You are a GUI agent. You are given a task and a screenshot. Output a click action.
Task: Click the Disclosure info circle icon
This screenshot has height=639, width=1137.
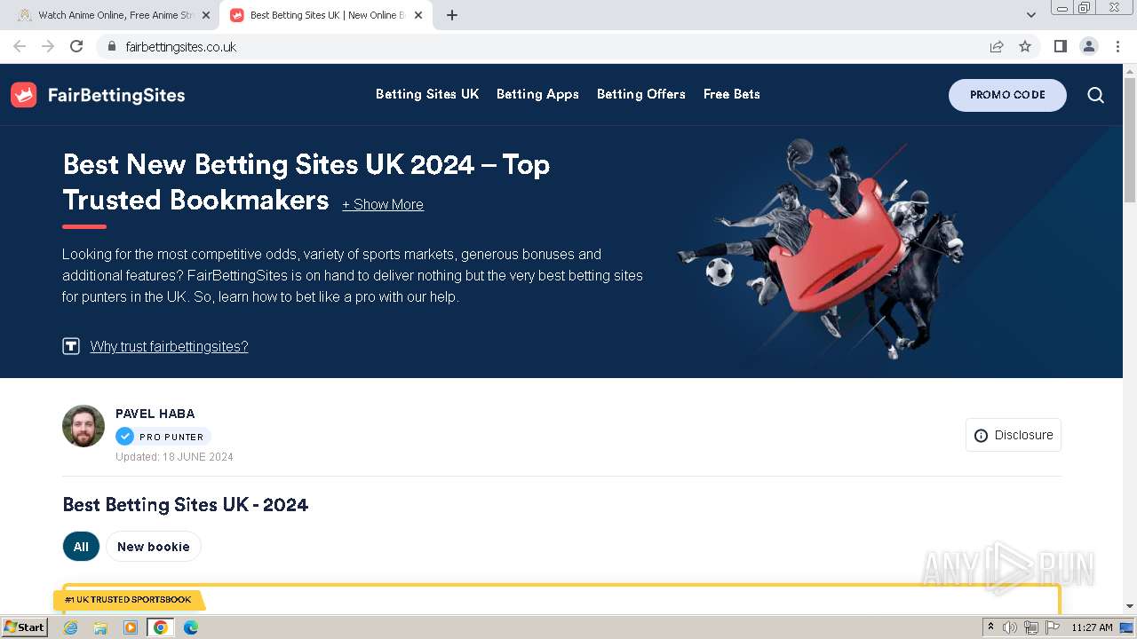(x=981, y=436)
